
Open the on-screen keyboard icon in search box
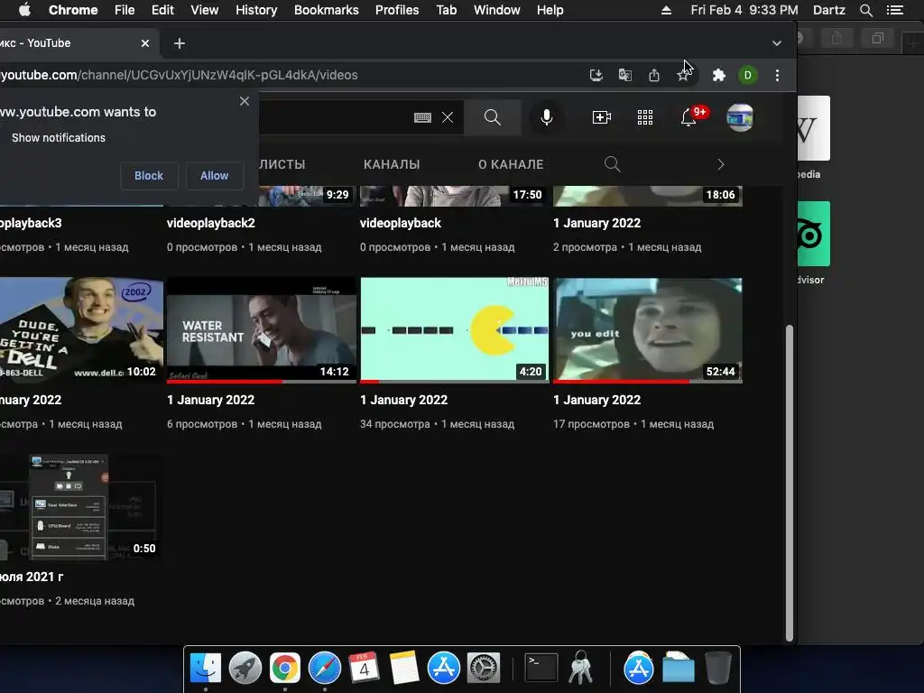[422, 117]
